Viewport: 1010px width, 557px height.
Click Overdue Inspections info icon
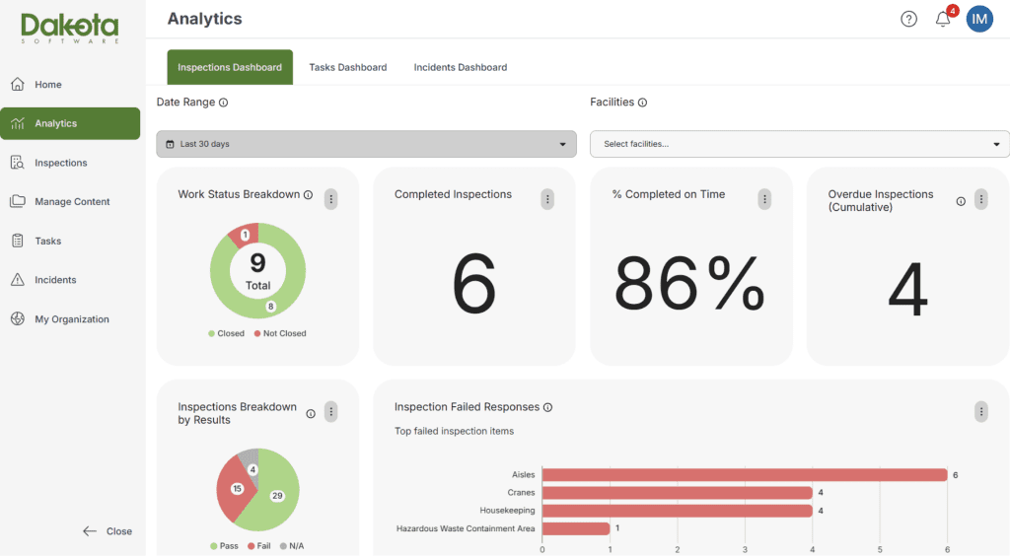961,201
